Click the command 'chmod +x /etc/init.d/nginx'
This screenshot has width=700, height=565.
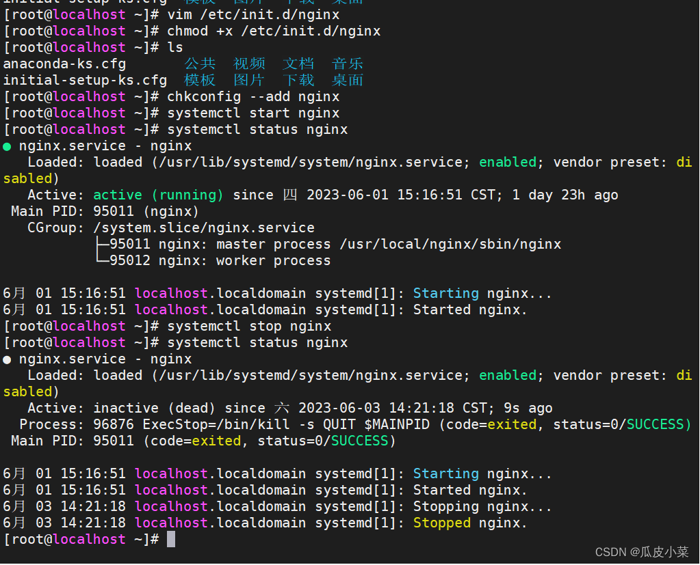pyautogui.click(x=274, y=31)
